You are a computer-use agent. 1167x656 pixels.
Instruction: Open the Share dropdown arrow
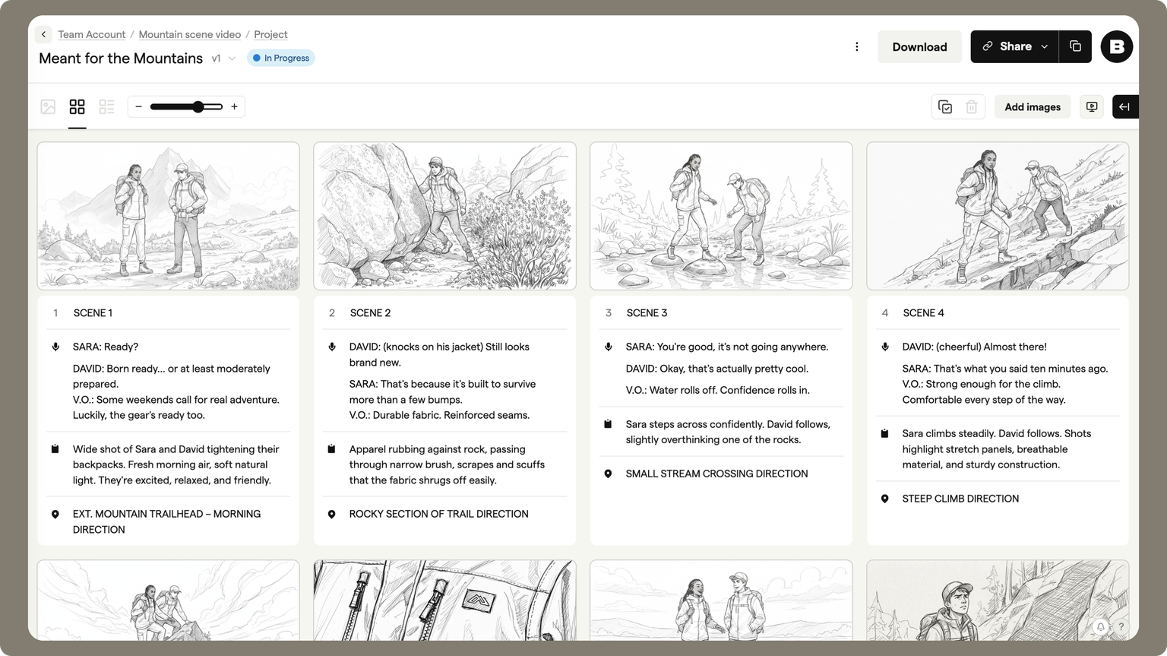(x=1044, y=46)
